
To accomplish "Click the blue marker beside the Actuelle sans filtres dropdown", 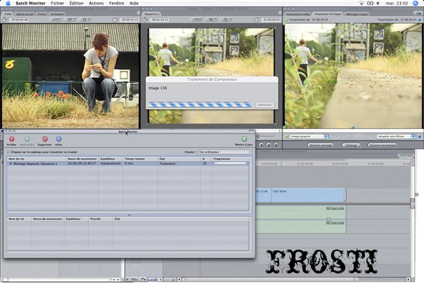I will (419, 137).
